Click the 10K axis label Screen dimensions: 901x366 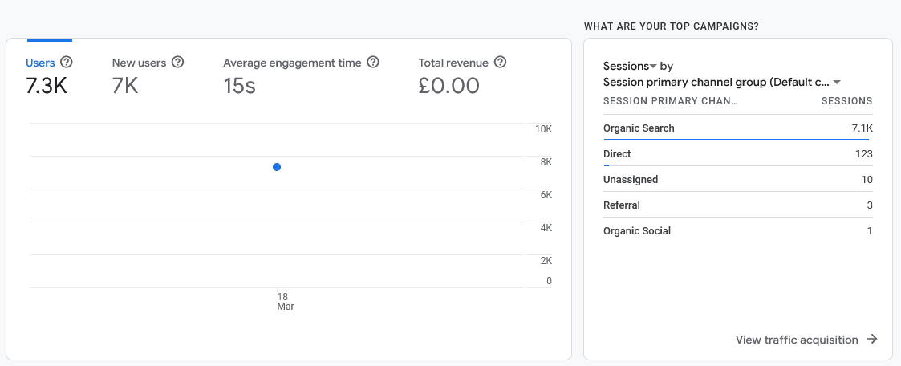tap(544, 128)
